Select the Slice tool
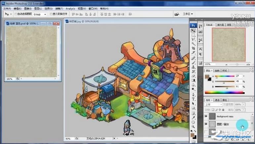Image resolution: width=255 pixels, height=144 pixels. [x=193, y=53]
